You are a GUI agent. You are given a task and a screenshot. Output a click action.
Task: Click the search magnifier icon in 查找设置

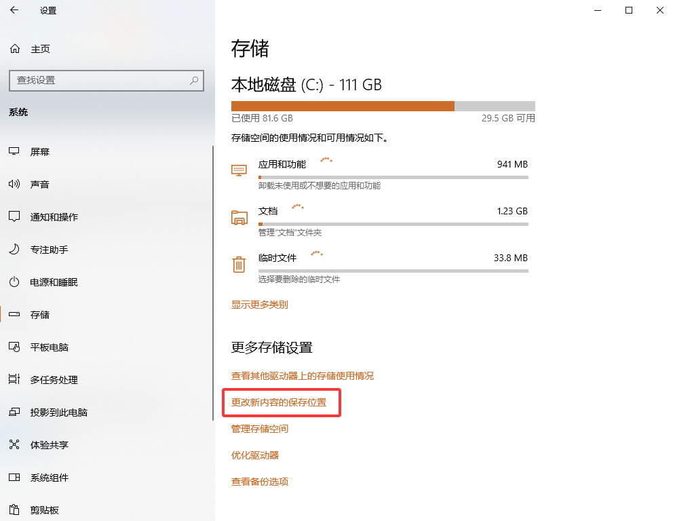(x=194, y=80)
